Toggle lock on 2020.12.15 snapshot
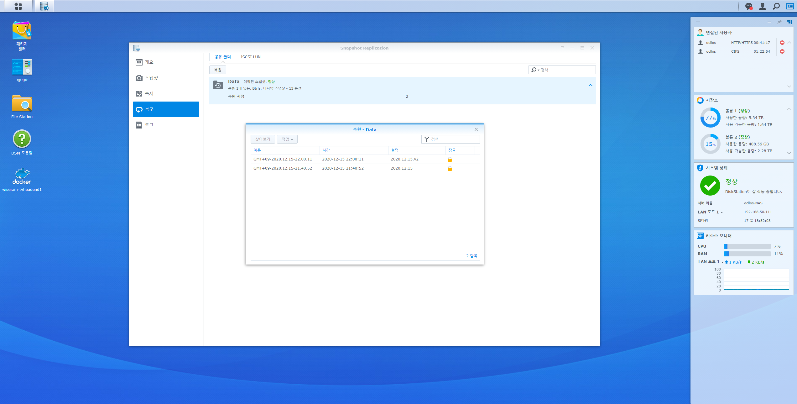The image size is (797, 404). [450, 168]
